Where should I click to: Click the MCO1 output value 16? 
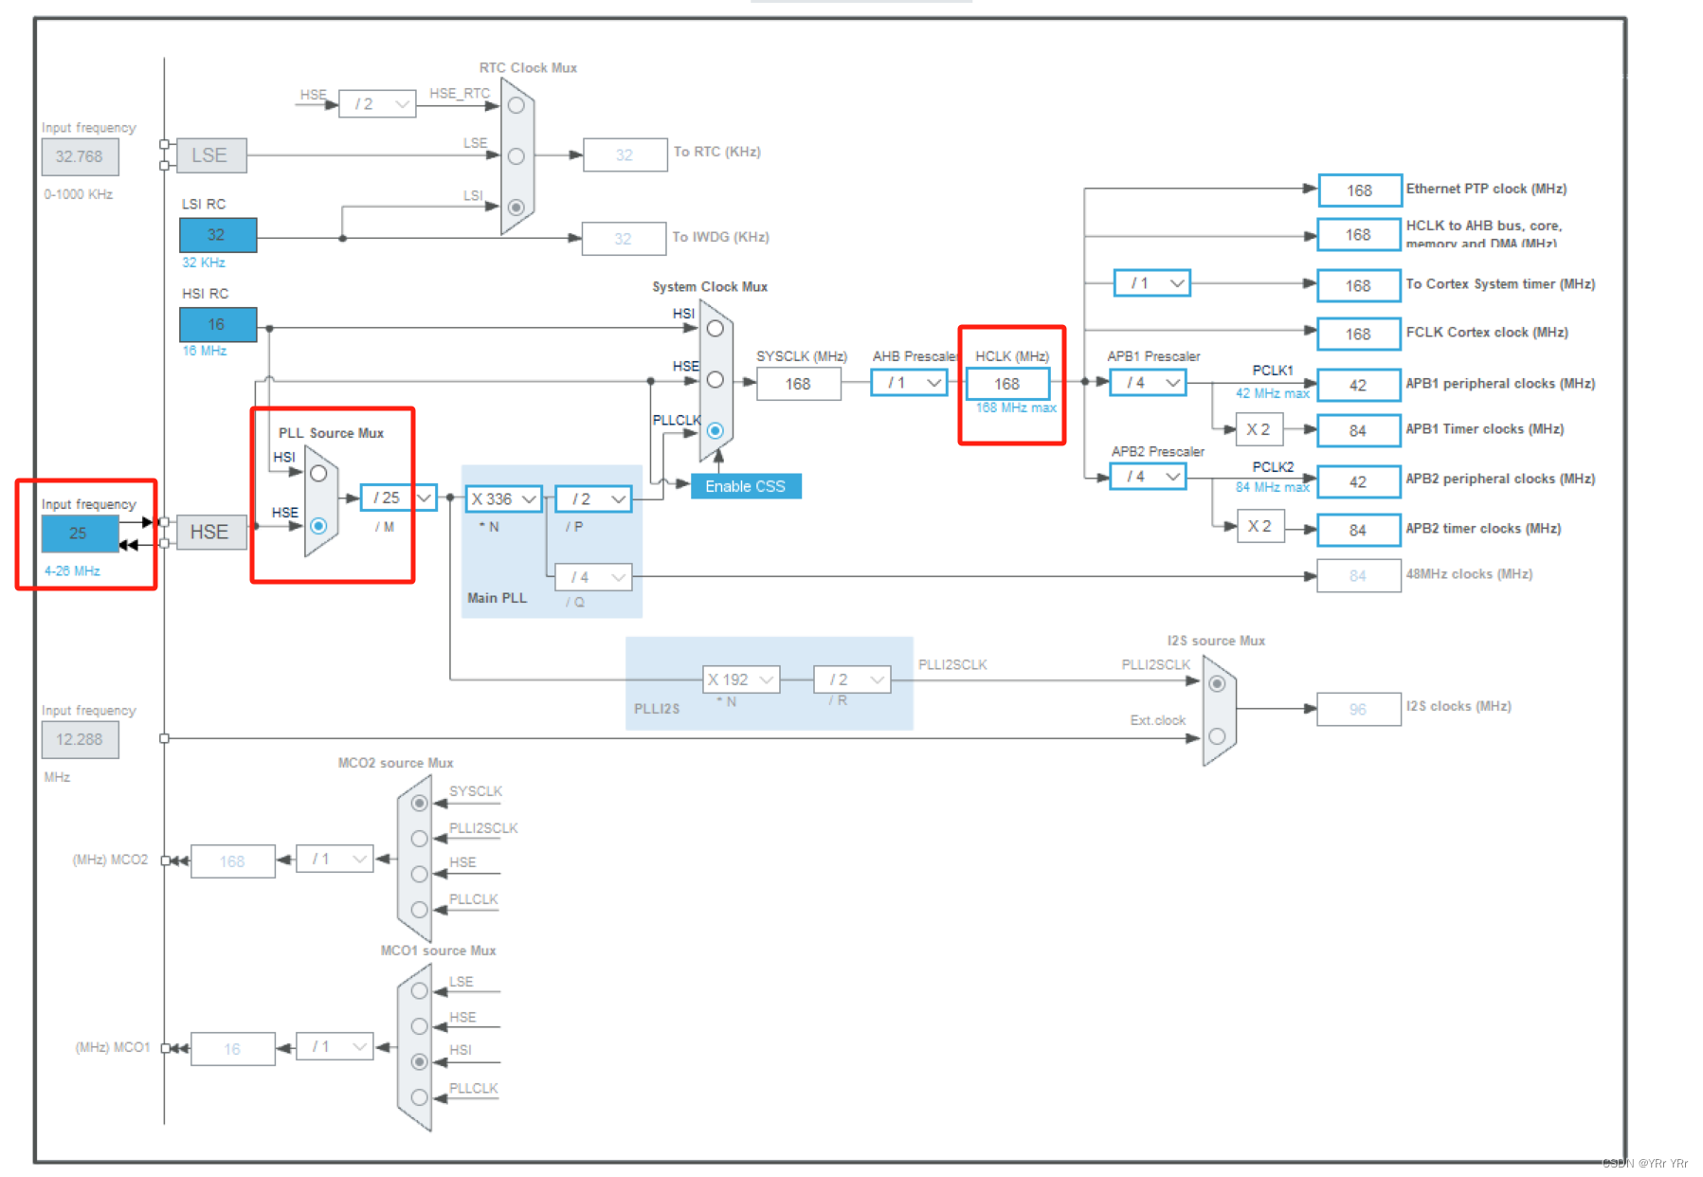pyautogui.click(x=233, y=1049)
